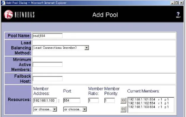Click the Minimum Active Members field

47,64
